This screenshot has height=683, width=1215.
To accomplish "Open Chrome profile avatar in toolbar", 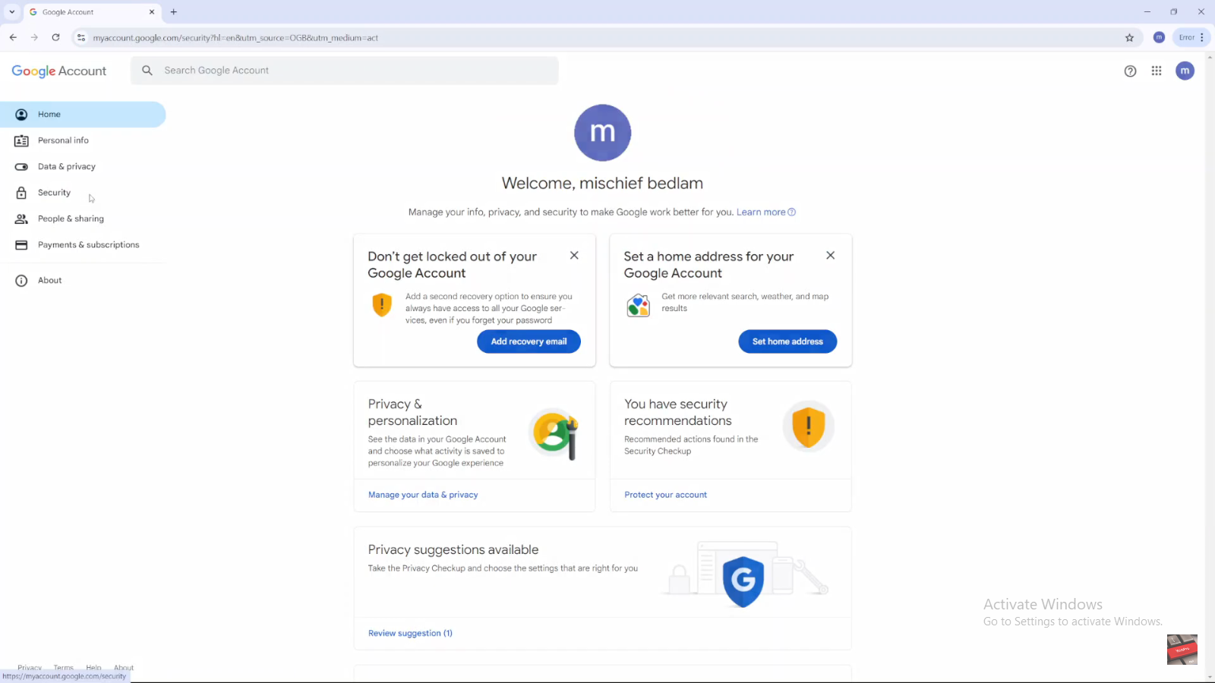I will [1159, 37].
